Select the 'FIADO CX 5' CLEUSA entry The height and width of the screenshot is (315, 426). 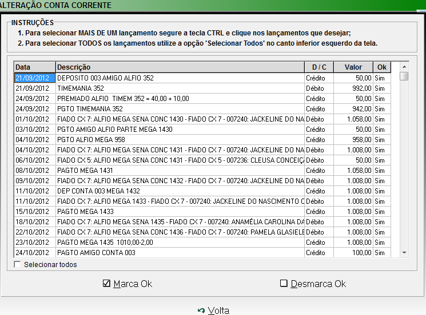[x=202, y=160]
